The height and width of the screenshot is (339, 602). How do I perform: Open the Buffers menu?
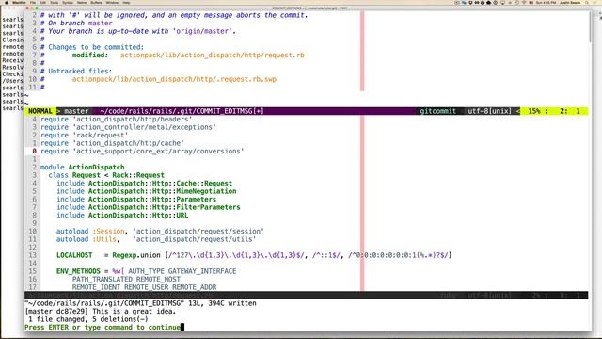(96, 2)
